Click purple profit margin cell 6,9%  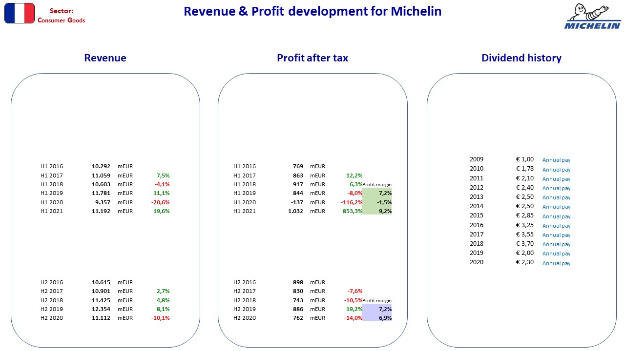click(x=377, y=318)
